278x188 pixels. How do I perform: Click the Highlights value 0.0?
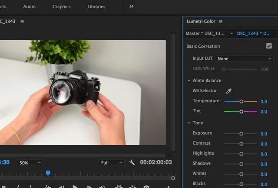click(264, 154)
